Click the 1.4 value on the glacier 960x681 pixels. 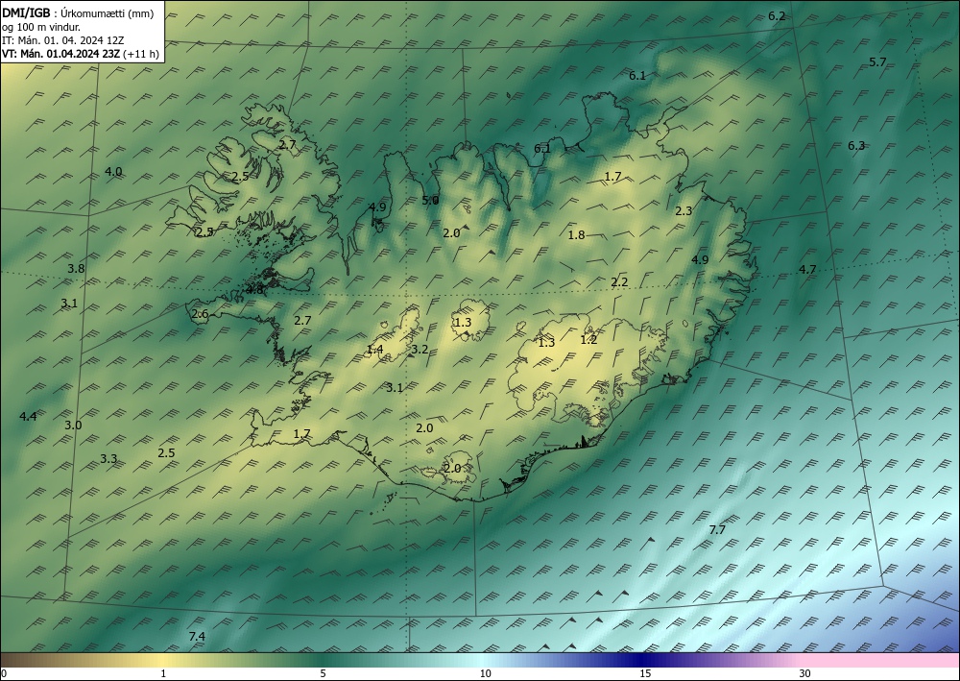point(374,350)
